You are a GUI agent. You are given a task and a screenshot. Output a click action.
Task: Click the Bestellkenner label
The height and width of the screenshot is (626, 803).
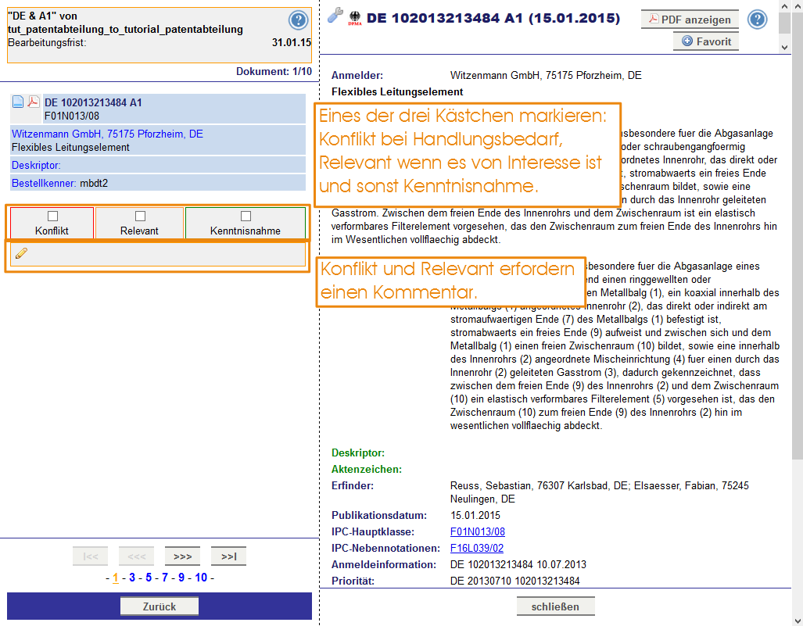coord(44,183)
